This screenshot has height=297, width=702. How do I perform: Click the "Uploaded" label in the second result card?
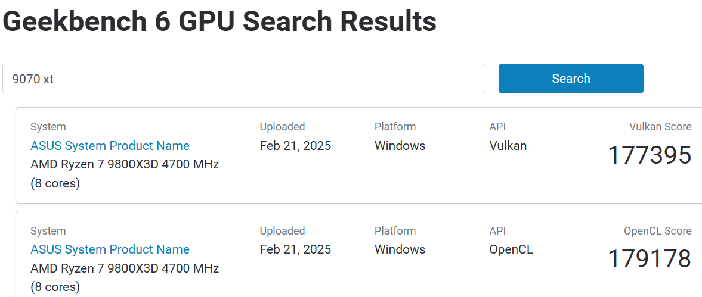coord(282,231)
